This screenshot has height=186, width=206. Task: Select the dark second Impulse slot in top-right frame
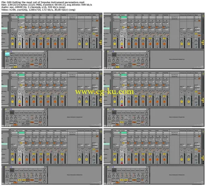click(x=114, y=55)
